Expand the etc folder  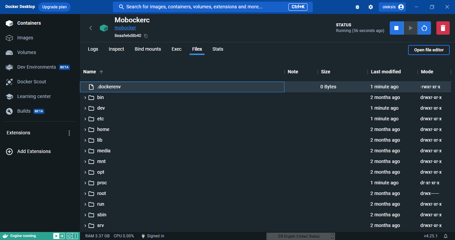pyautogui.click(x=85, y=119)
